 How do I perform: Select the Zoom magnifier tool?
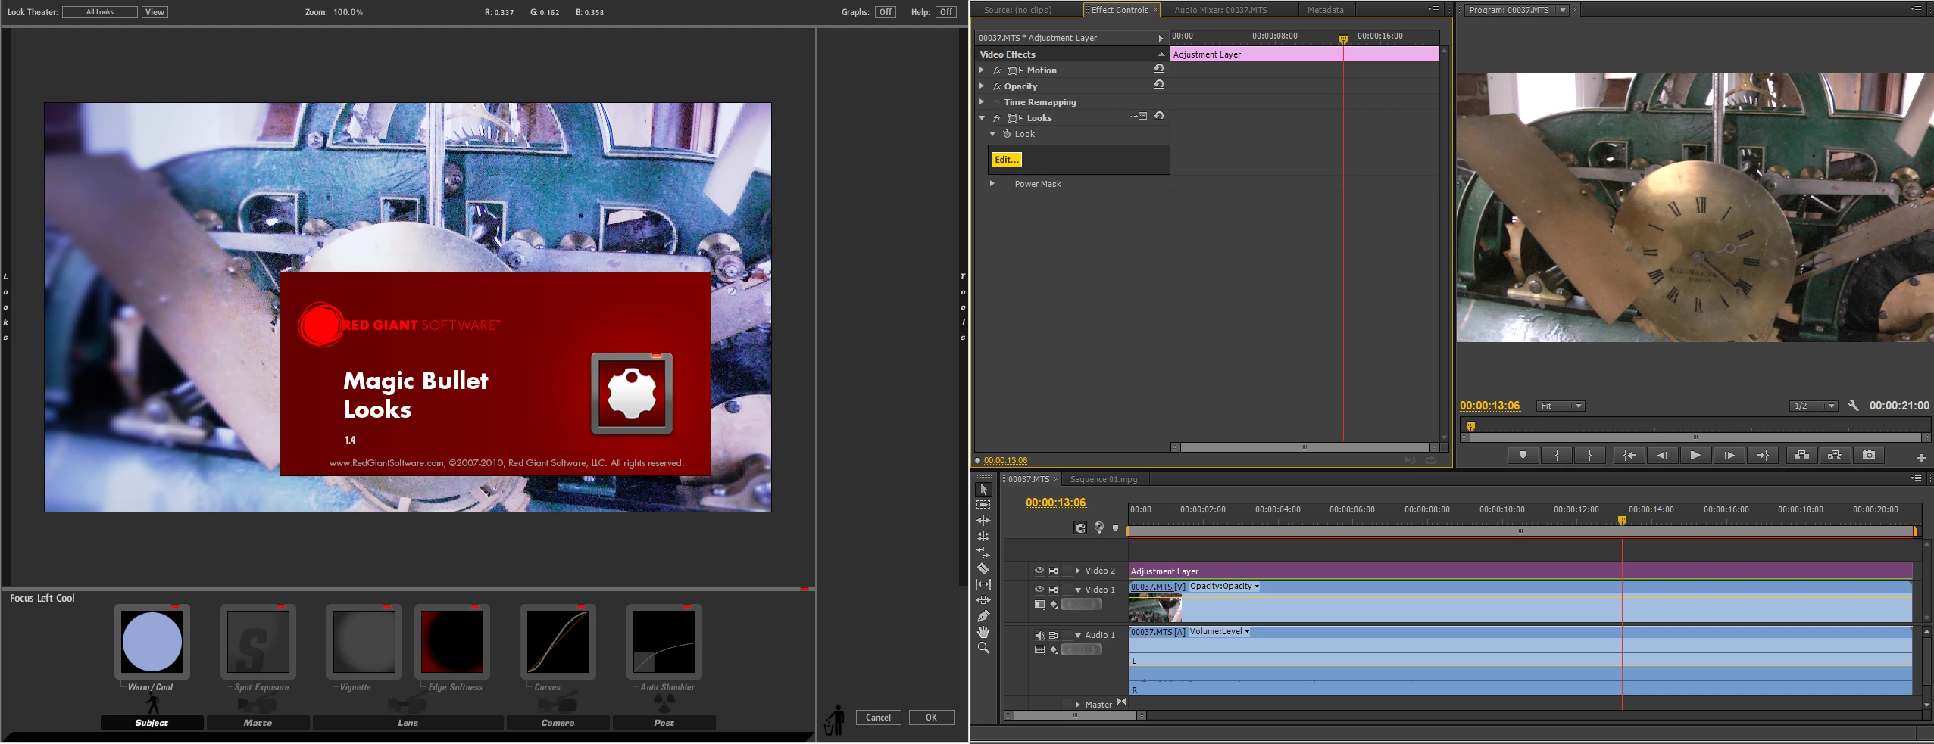[983, 648]
